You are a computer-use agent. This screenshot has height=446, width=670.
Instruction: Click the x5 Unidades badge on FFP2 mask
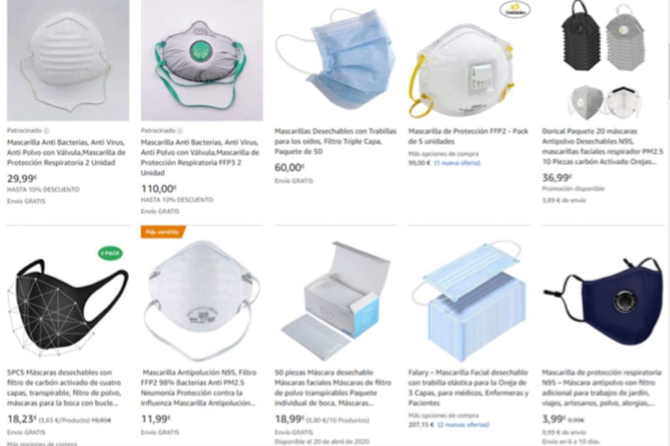515,9
